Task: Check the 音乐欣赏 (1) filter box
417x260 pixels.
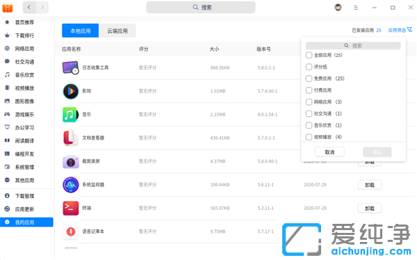Action: 309,125
